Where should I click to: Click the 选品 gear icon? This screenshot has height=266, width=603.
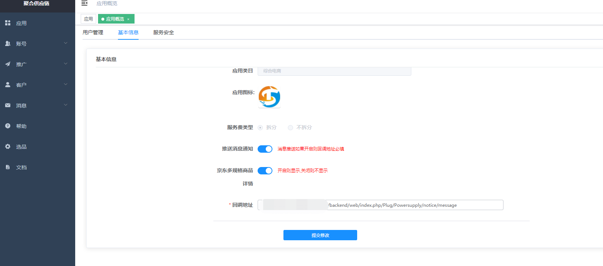coord(8,146)
